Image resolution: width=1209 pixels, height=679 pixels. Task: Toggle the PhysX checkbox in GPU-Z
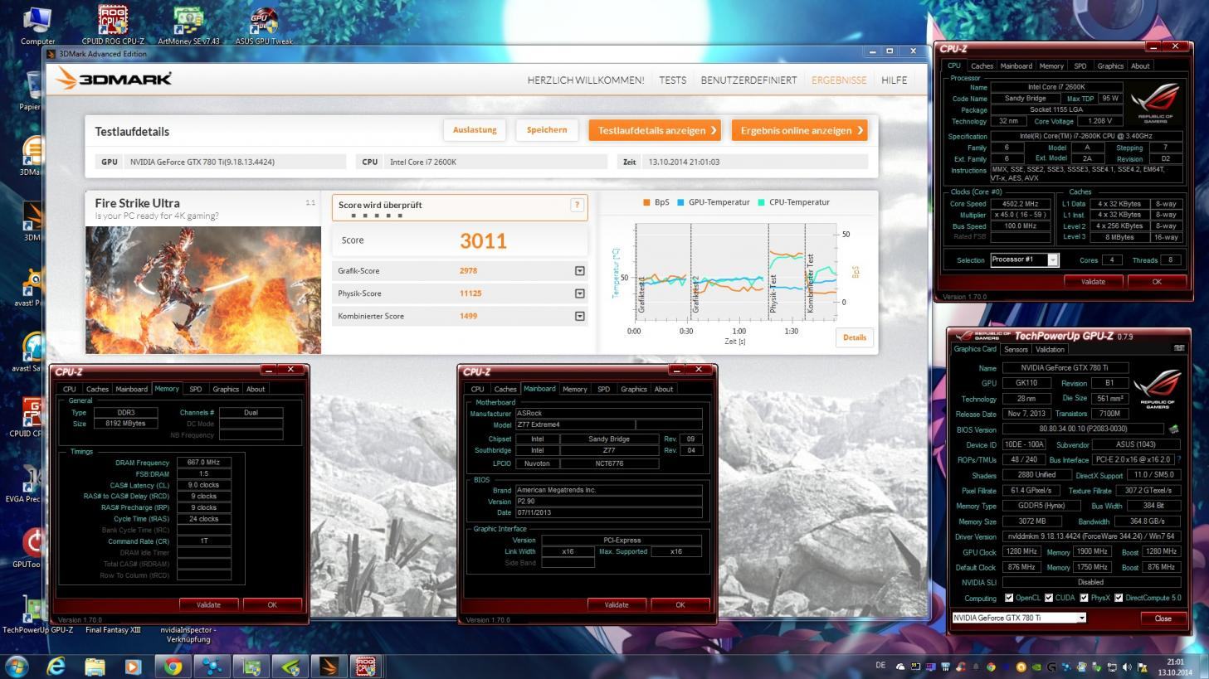click(1084, 598)
